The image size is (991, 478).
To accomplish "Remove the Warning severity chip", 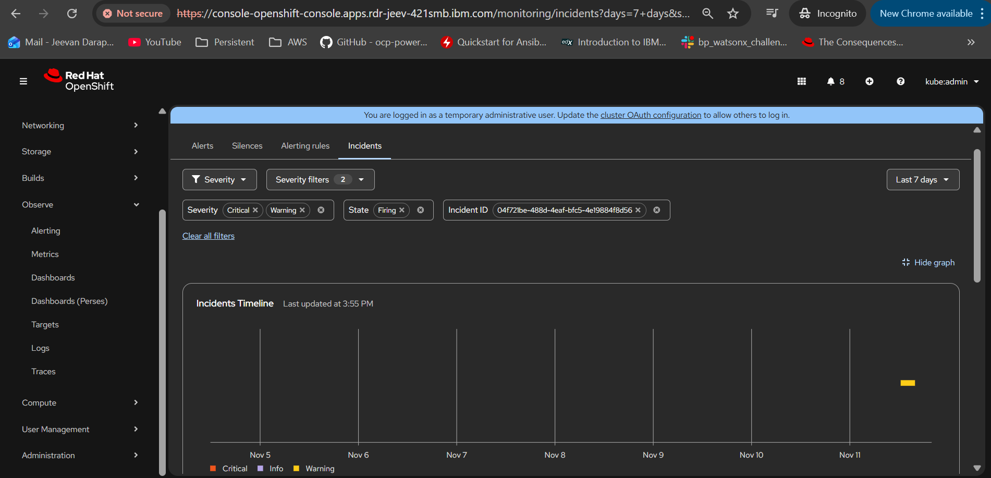I will pos(302,210).
